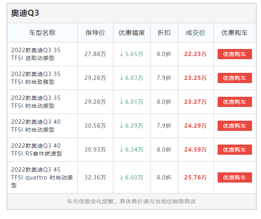Click the 奥迪Q3 table title
This screenshot has height=219, width=261.
pyautogui.click(x=25, y=13)
